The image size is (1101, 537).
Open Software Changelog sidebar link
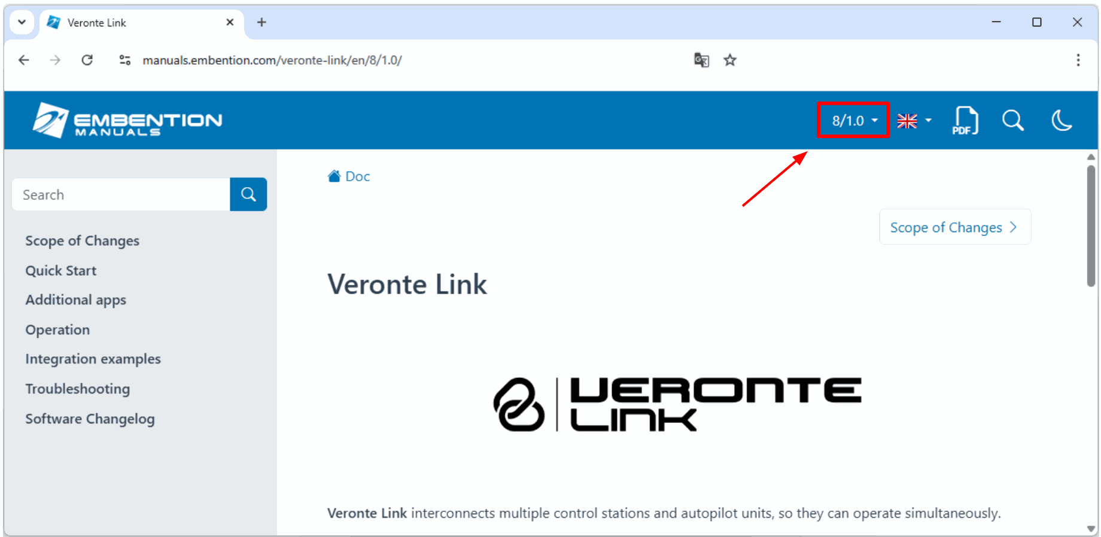(90, 419)
